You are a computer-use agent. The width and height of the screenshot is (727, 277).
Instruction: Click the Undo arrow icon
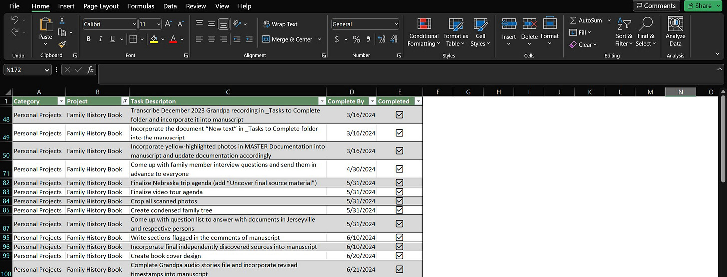click(14, 21)
